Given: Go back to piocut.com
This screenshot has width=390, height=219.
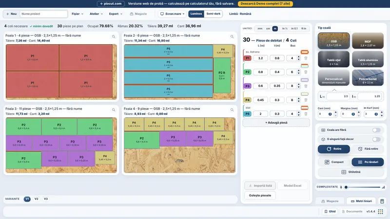Looking at the screenshot, I should [111, 4].
